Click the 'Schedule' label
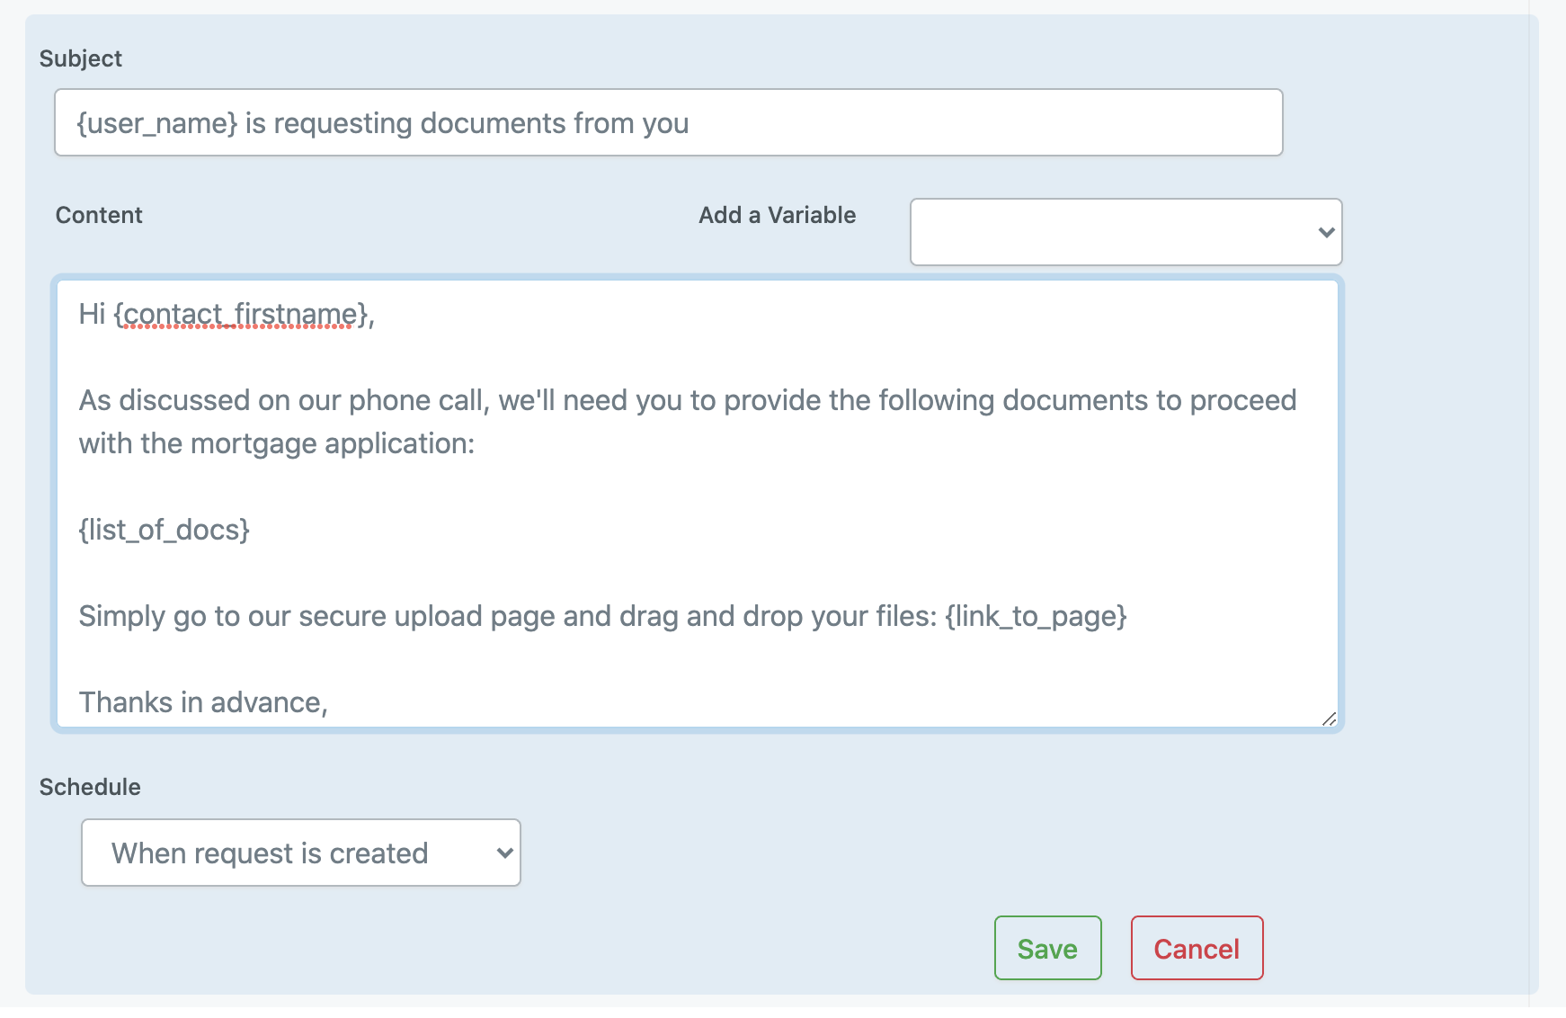 90,787
